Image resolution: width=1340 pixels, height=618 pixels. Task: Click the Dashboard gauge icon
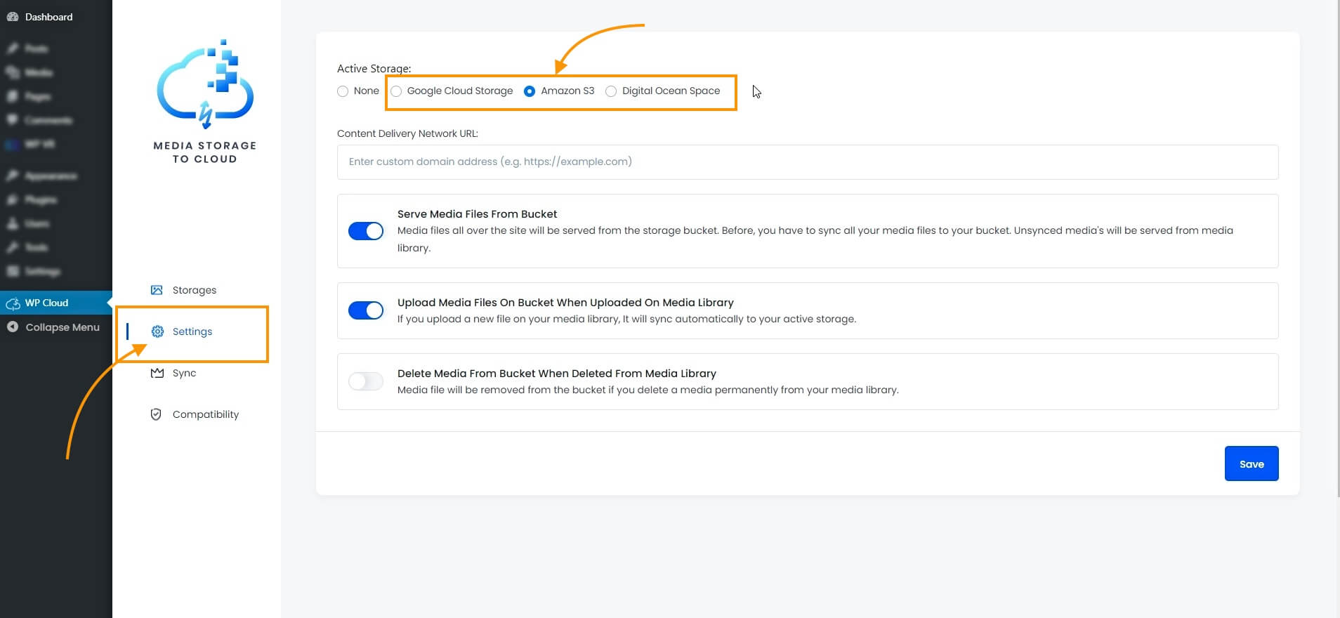[12, 17]
